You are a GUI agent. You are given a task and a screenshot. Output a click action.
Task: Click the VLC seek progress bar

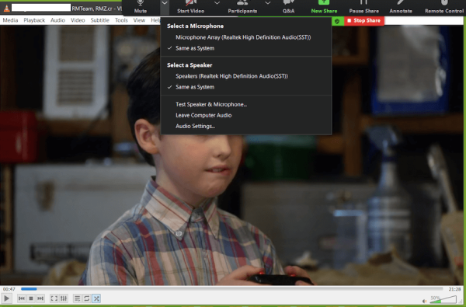pyautogui.click(x=231, y=289)
